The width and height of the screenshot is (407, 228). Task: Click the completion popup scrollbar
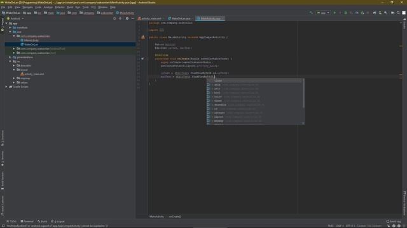(303, 94)
